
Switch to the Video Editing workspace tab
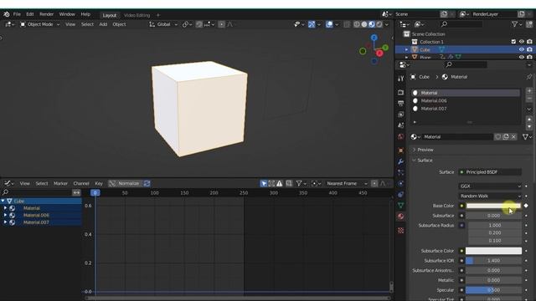coord(137,15)
